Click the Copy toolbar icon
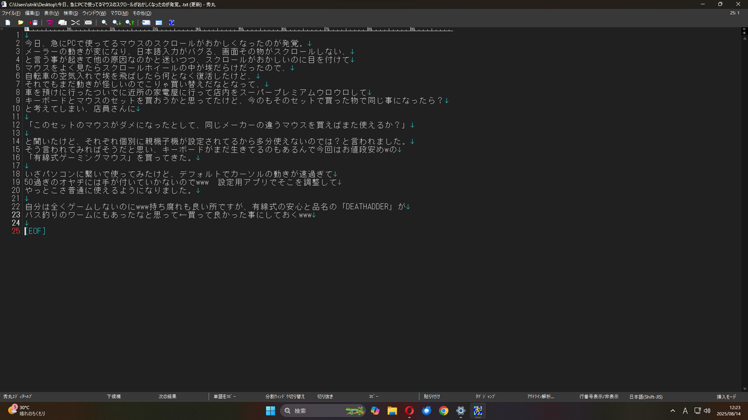Viewport: 748px width, 420px height. pos(62,22)
